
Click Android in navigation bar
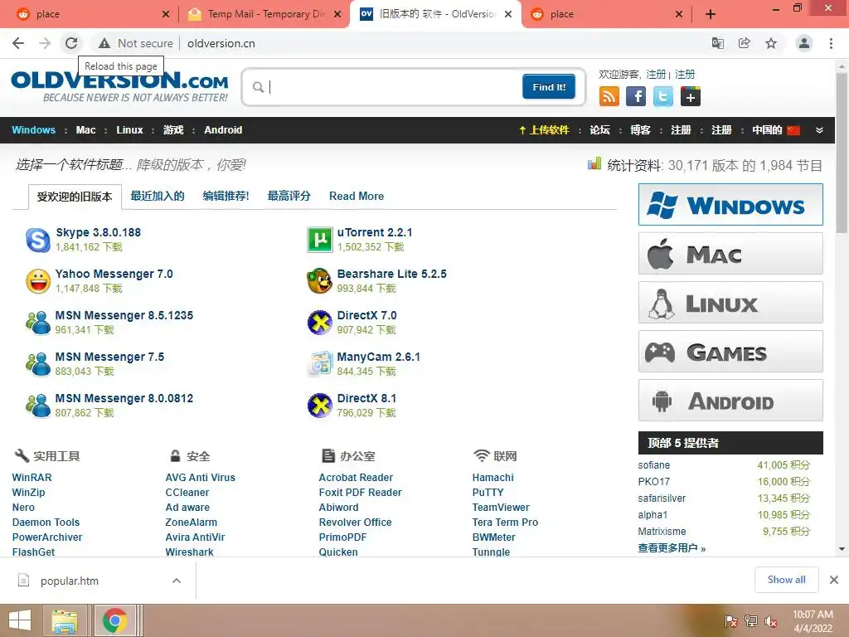tap(223, 130)
